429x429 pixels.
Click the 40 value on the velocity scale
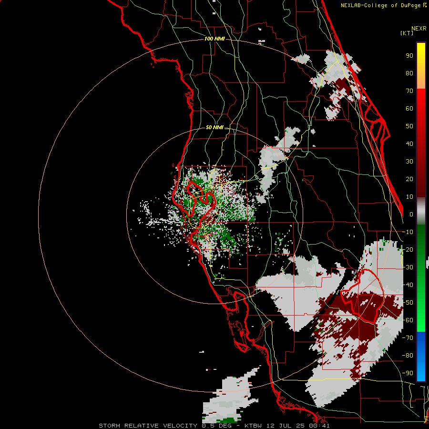(409, 144)
